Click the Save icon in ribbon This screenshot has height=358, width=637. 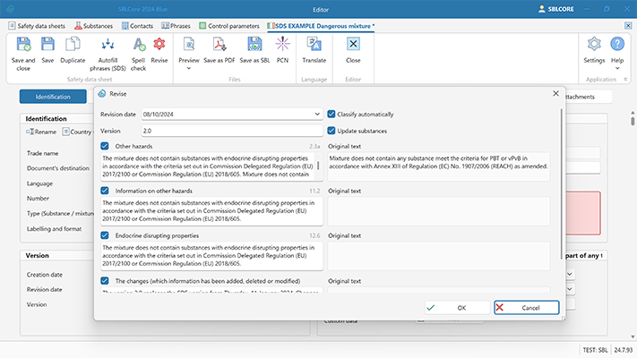[x=47, y=44]
